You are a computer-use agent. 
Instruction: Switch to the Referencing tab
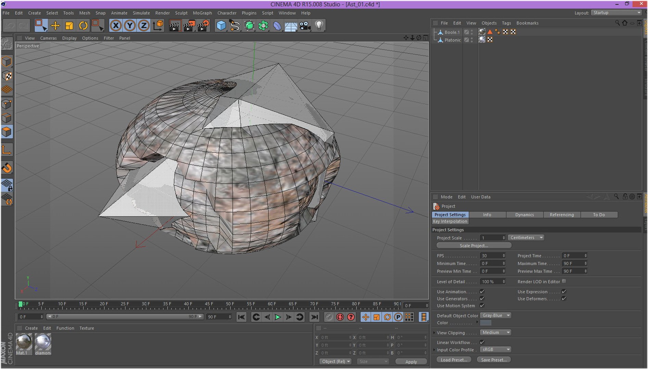pyautogui.click(x=562, y=215)
